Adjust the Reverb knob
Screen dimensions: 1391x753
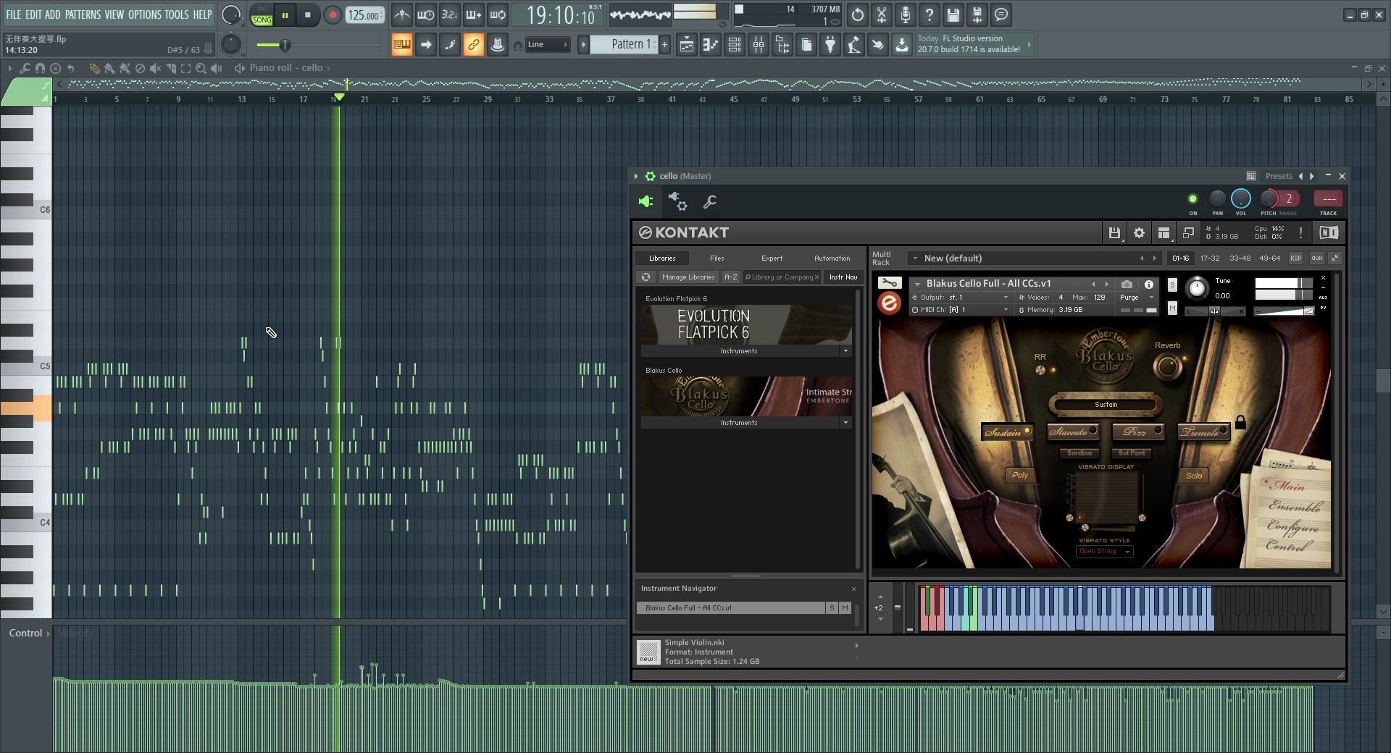(1167, 367)
